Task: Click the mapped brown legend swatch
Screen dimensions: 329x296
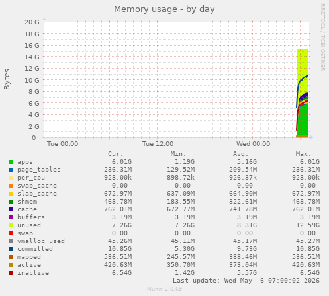Action: (x=11, y=257)
